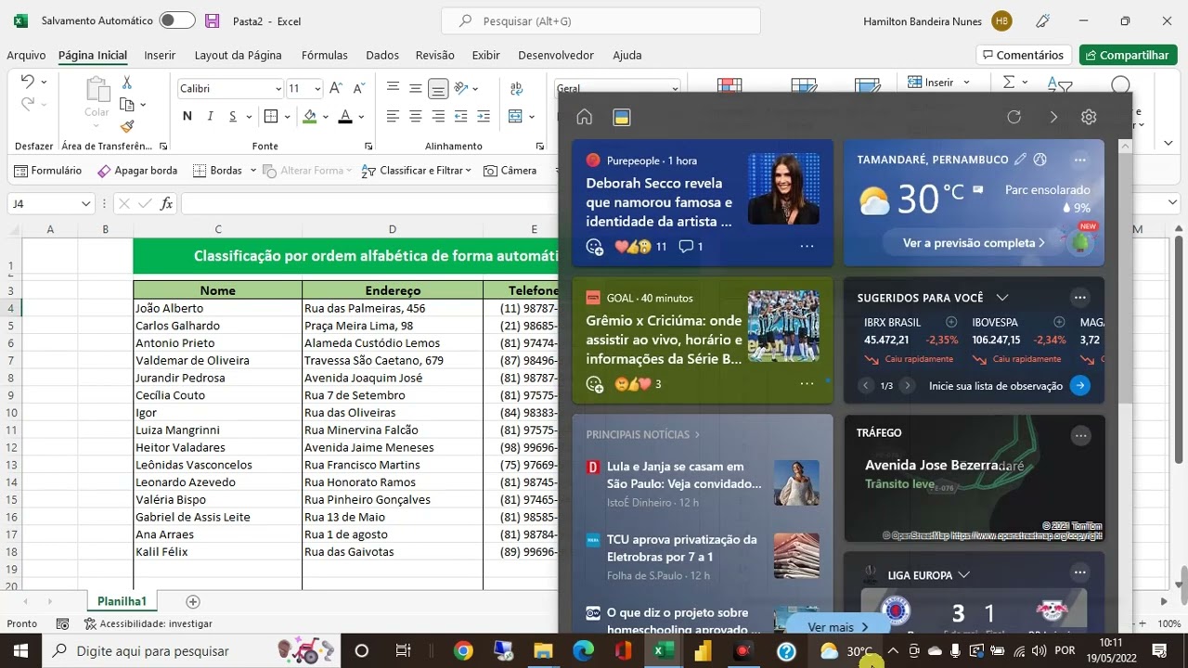The height and width of the screenshot is (668, 1188).
Task: Open Excel from the Windows taskbar
Action: (664, 651)
